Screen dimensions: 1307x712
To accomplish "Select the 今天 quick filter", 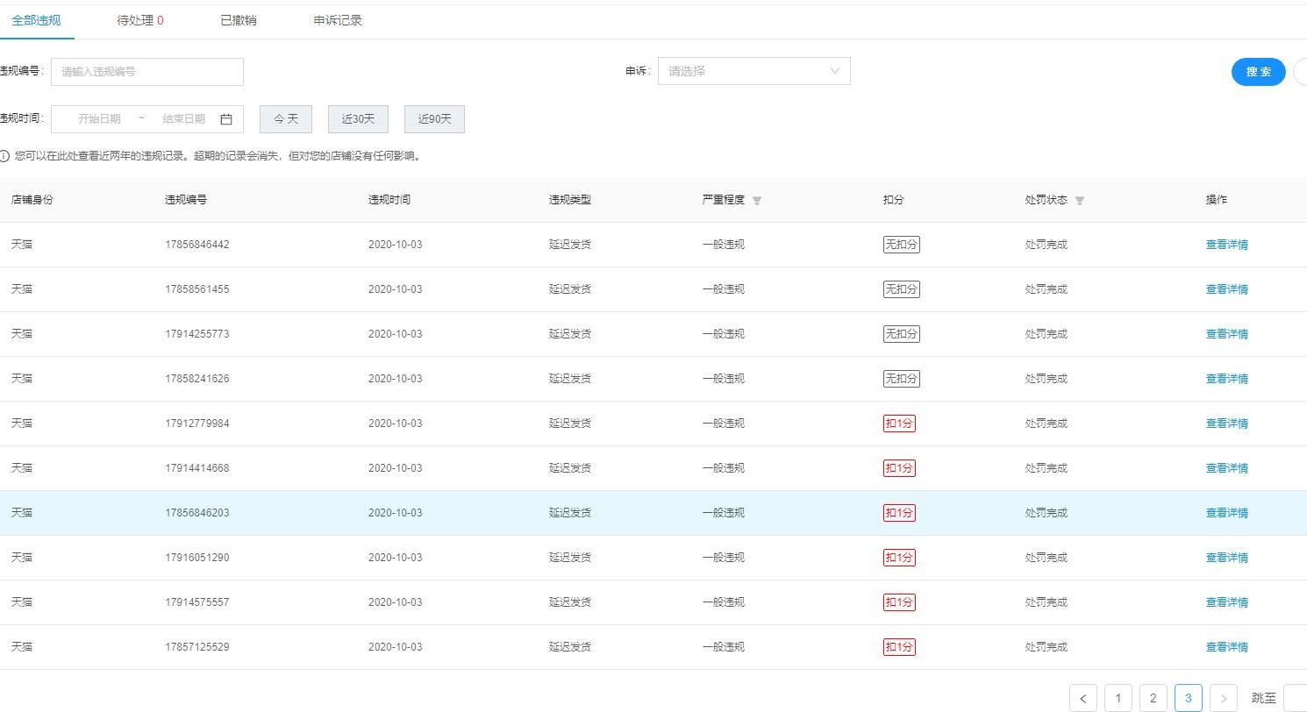I will (x=286, y=119).
